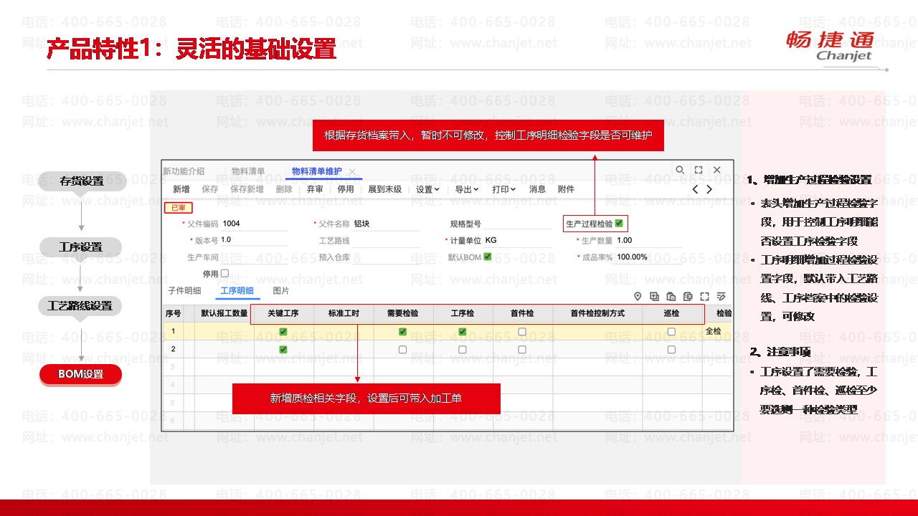This screenshot has width=918, height=516.
Task: Click the 删除 toolbar button
Action: (284, 189)
